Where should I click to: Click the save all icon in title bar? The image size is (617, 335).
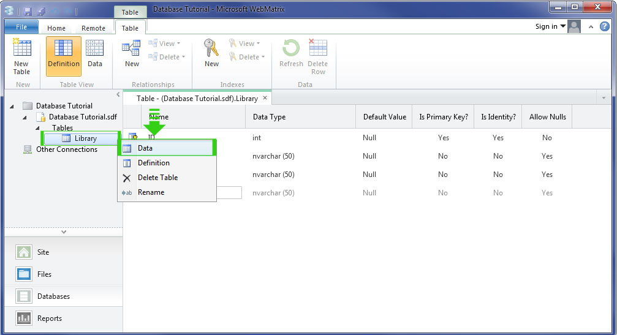click(x=41, y=10)
